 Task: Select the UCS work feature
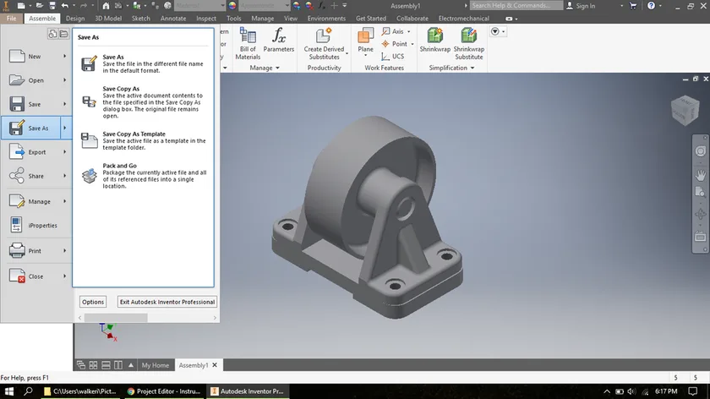click(392, 56)
